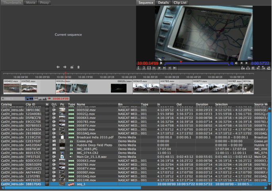The height and width of the screenshot is (191, 272).
Task: Open the Details tab
Action: (x=163, y=2)
